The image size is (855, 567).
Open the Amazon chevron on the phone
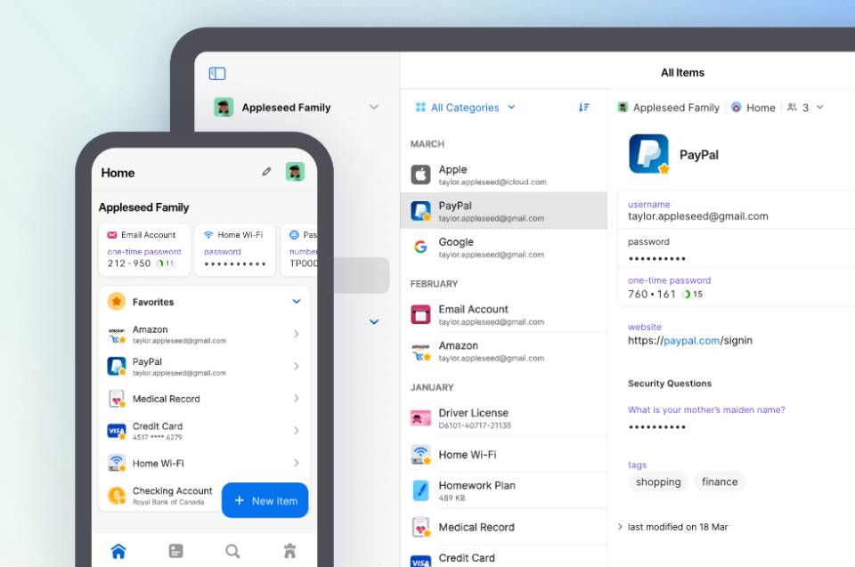pos(296,334)
